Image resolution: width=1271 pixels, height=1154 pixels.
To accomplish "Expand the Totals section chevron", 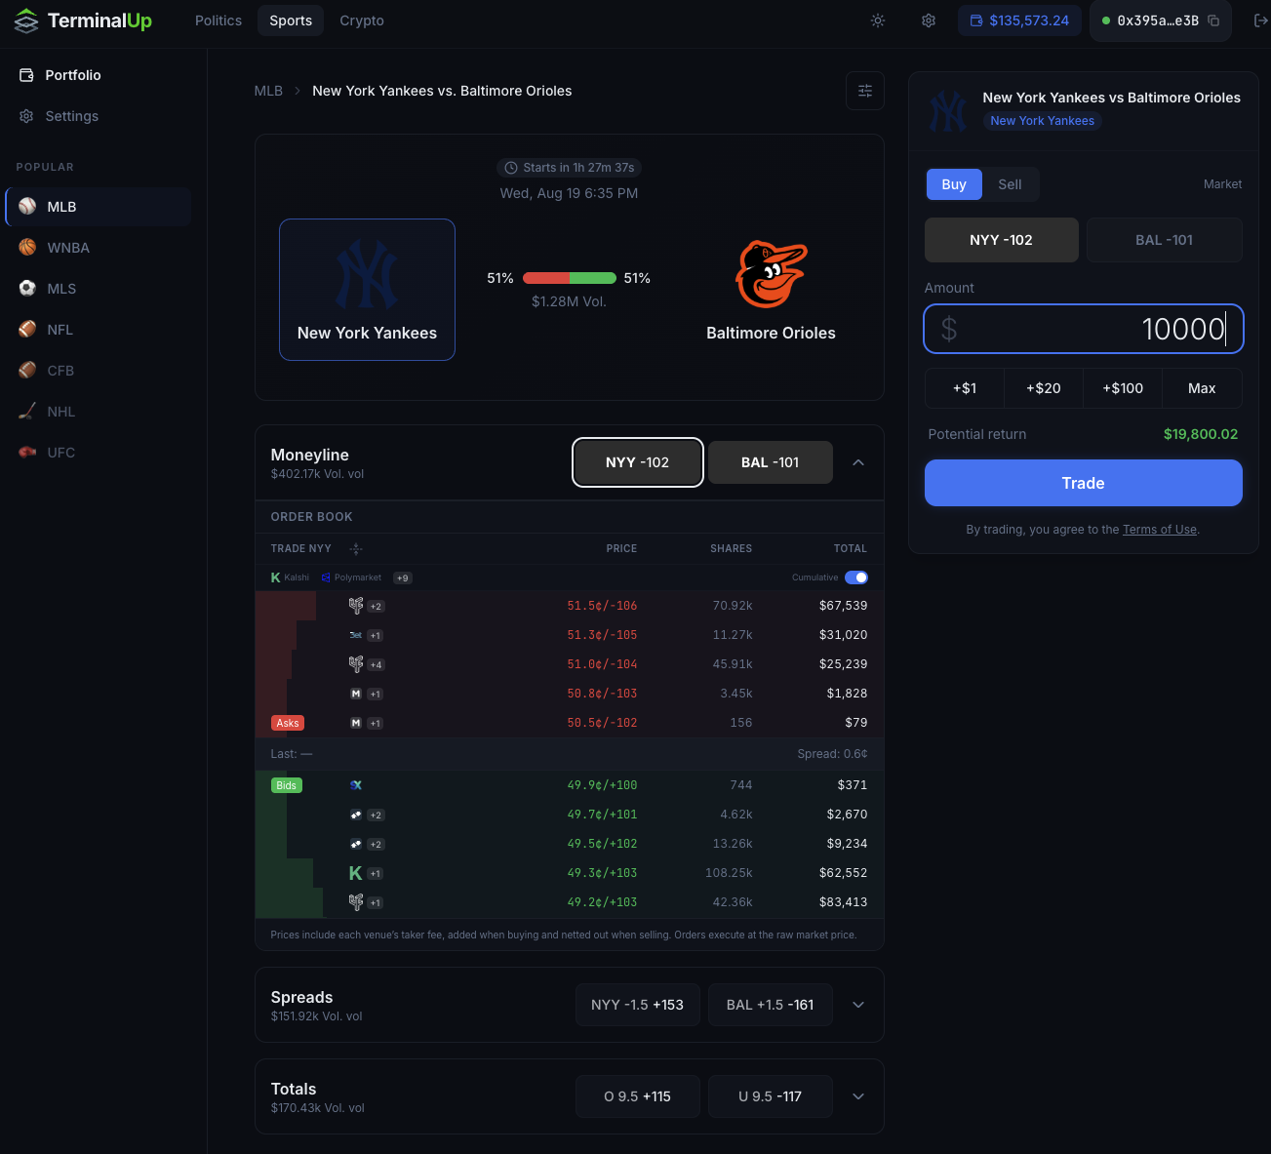I will [x=858, y=1096].
